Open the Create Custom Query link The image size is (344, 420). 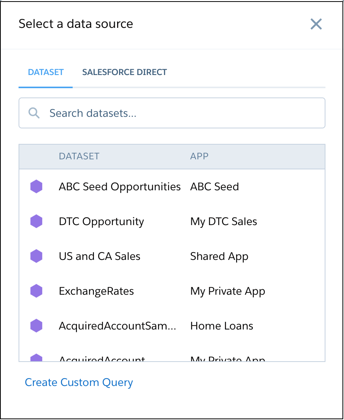pos(79,382)
